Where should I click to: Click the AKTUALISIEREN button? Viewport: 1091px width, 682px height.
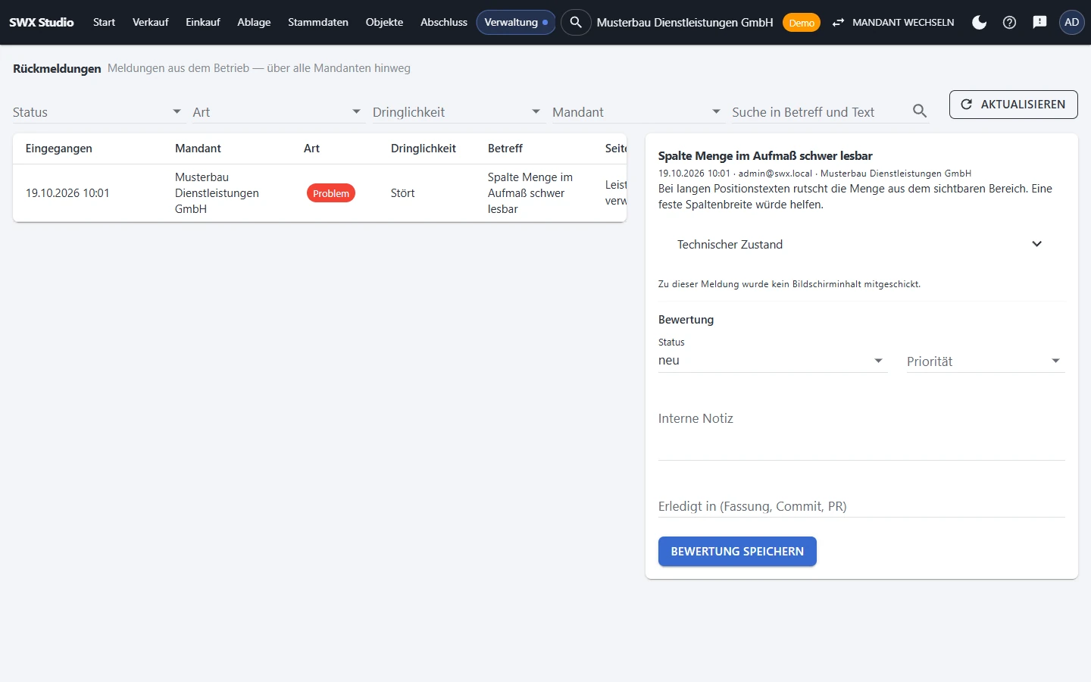[1013, 105]
